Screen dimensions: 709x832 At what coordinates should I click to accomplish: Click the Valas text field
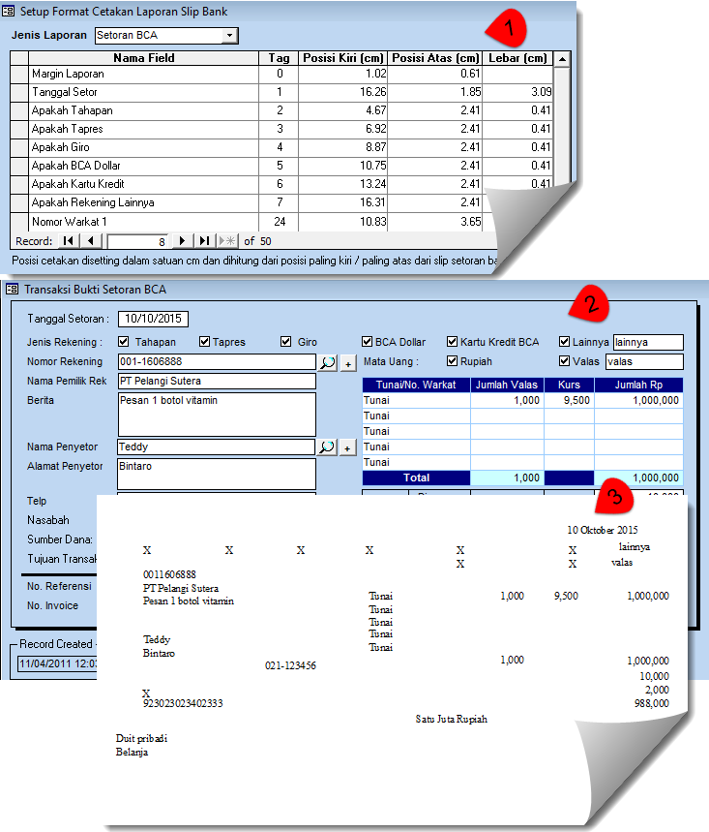pos(645,362)
